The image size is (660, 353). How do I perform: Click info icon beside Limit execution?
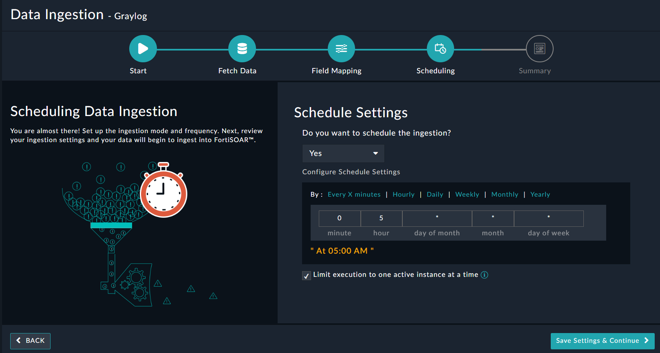(x=484, y=275)
